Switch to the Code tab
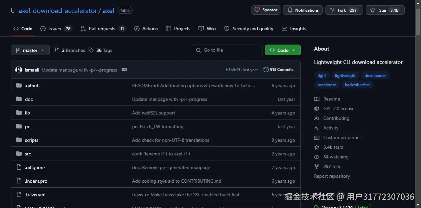Viewport: 421px width, 208px height. click(23, 29)
